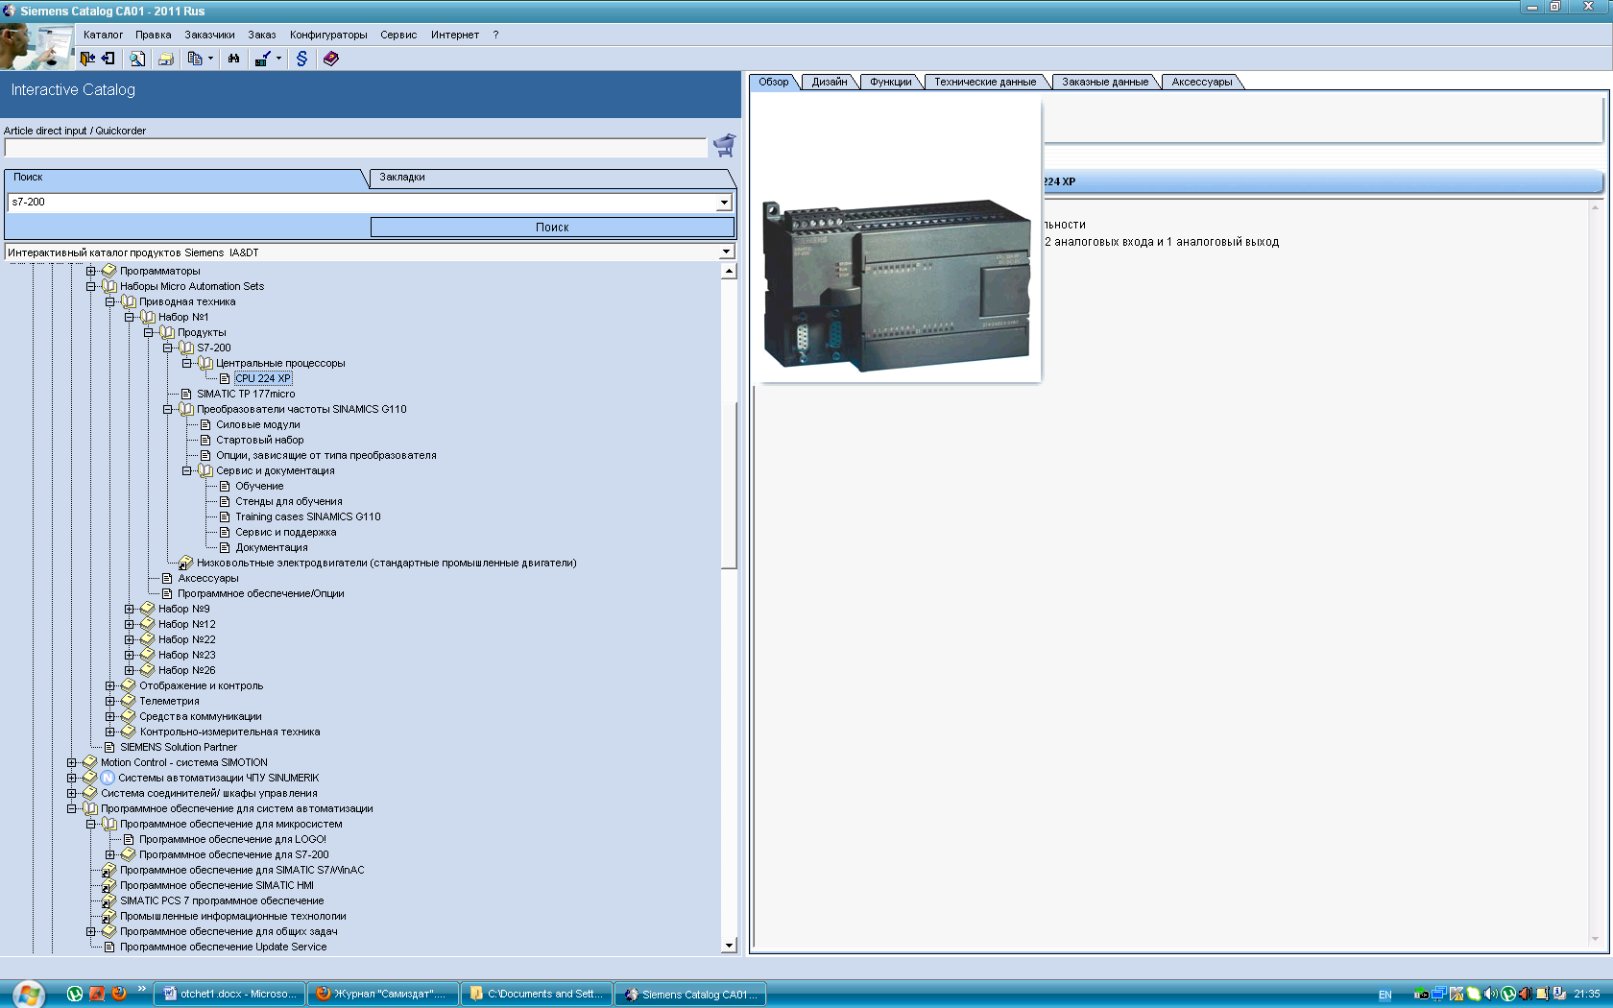
Task: Select Training cases SINAMICS G110 item
Action: [308, 516]
